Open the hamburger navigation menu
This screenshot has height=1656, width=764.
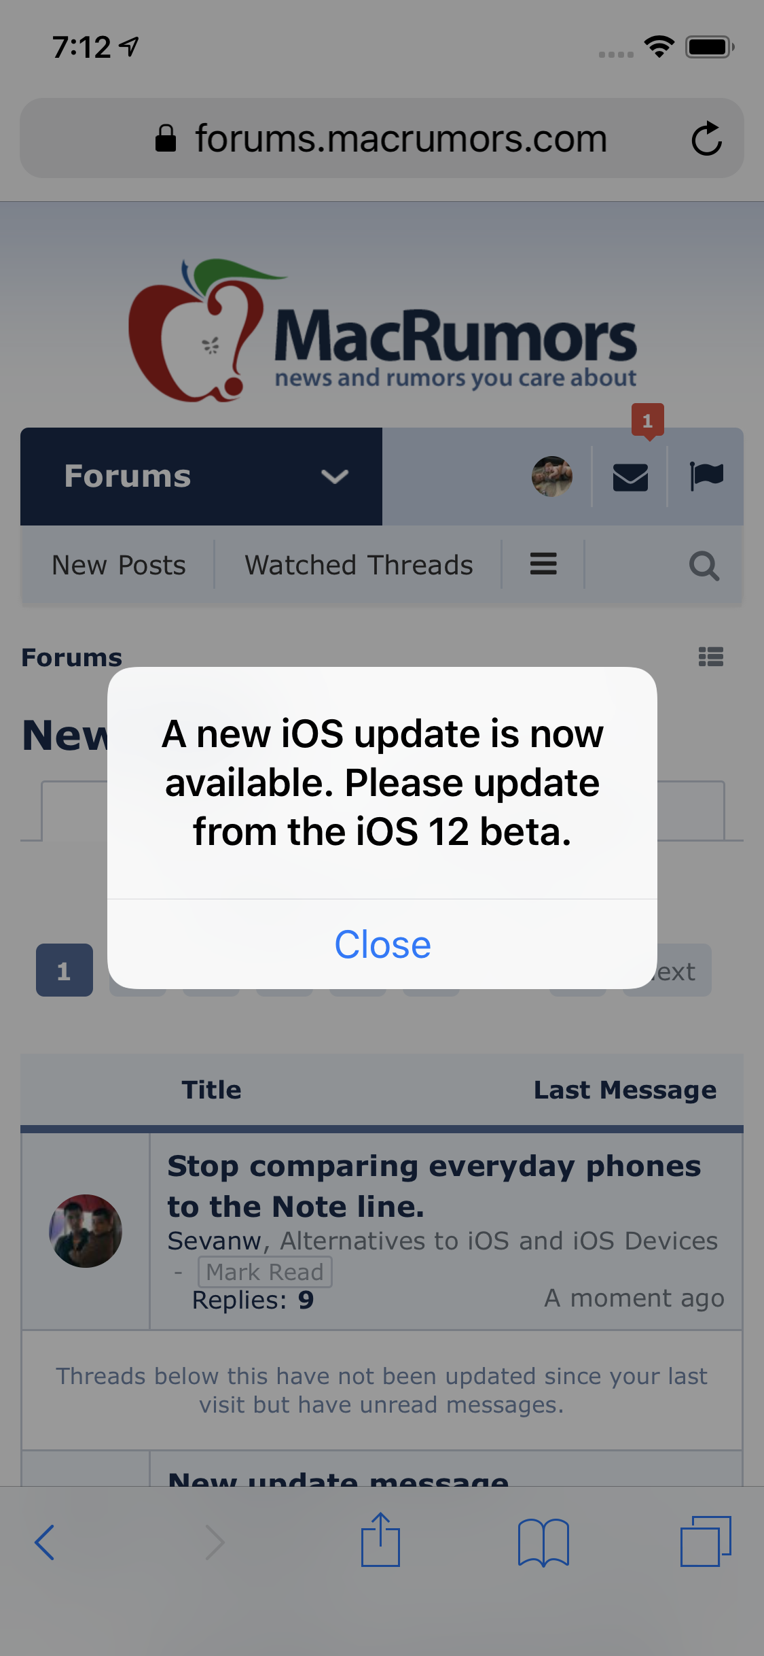click(x=543, y=564)
